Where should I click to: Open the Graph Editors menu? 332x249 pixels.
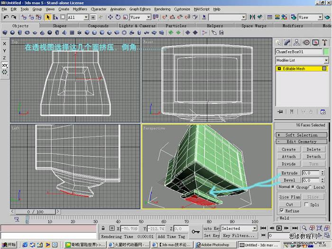pyautogui.click(x=140, y=9)
